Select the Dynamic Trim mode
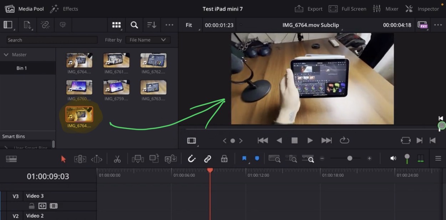 (x=96, y=159)
